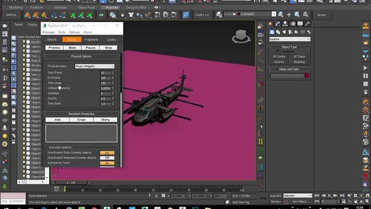
Task: Click the blue 'gt' toolbar icon
Action: tap(186, 15)
